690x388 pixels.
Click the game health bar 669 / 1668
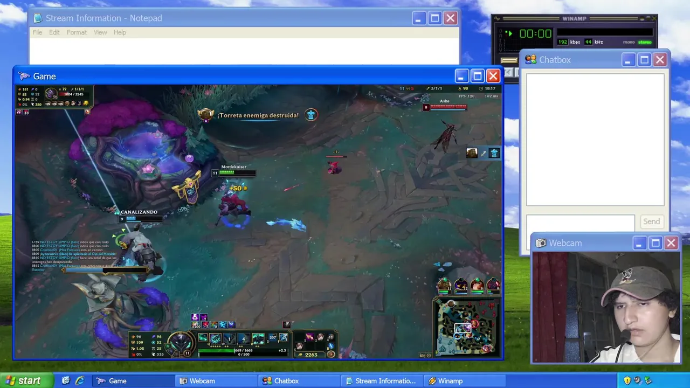coord(243,350)
